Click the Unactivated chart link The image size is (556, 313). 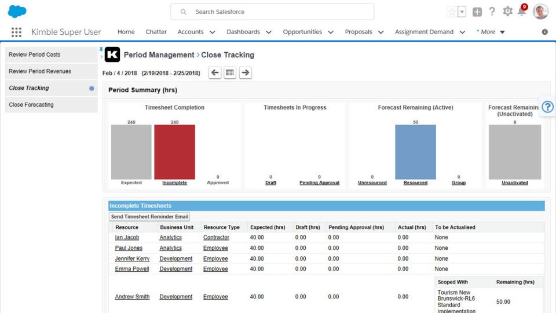click(x=514, y=183)
